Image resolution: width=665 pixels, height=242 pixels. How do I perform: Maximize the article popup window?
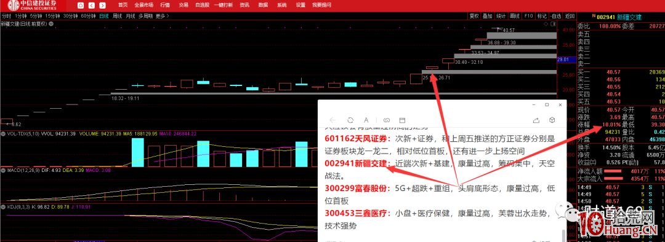coord(547,104)
